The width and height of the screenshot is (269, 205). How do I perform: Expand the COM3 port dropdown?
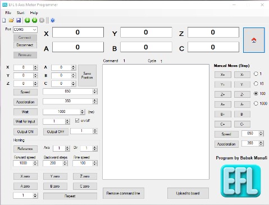pos(34,30)
